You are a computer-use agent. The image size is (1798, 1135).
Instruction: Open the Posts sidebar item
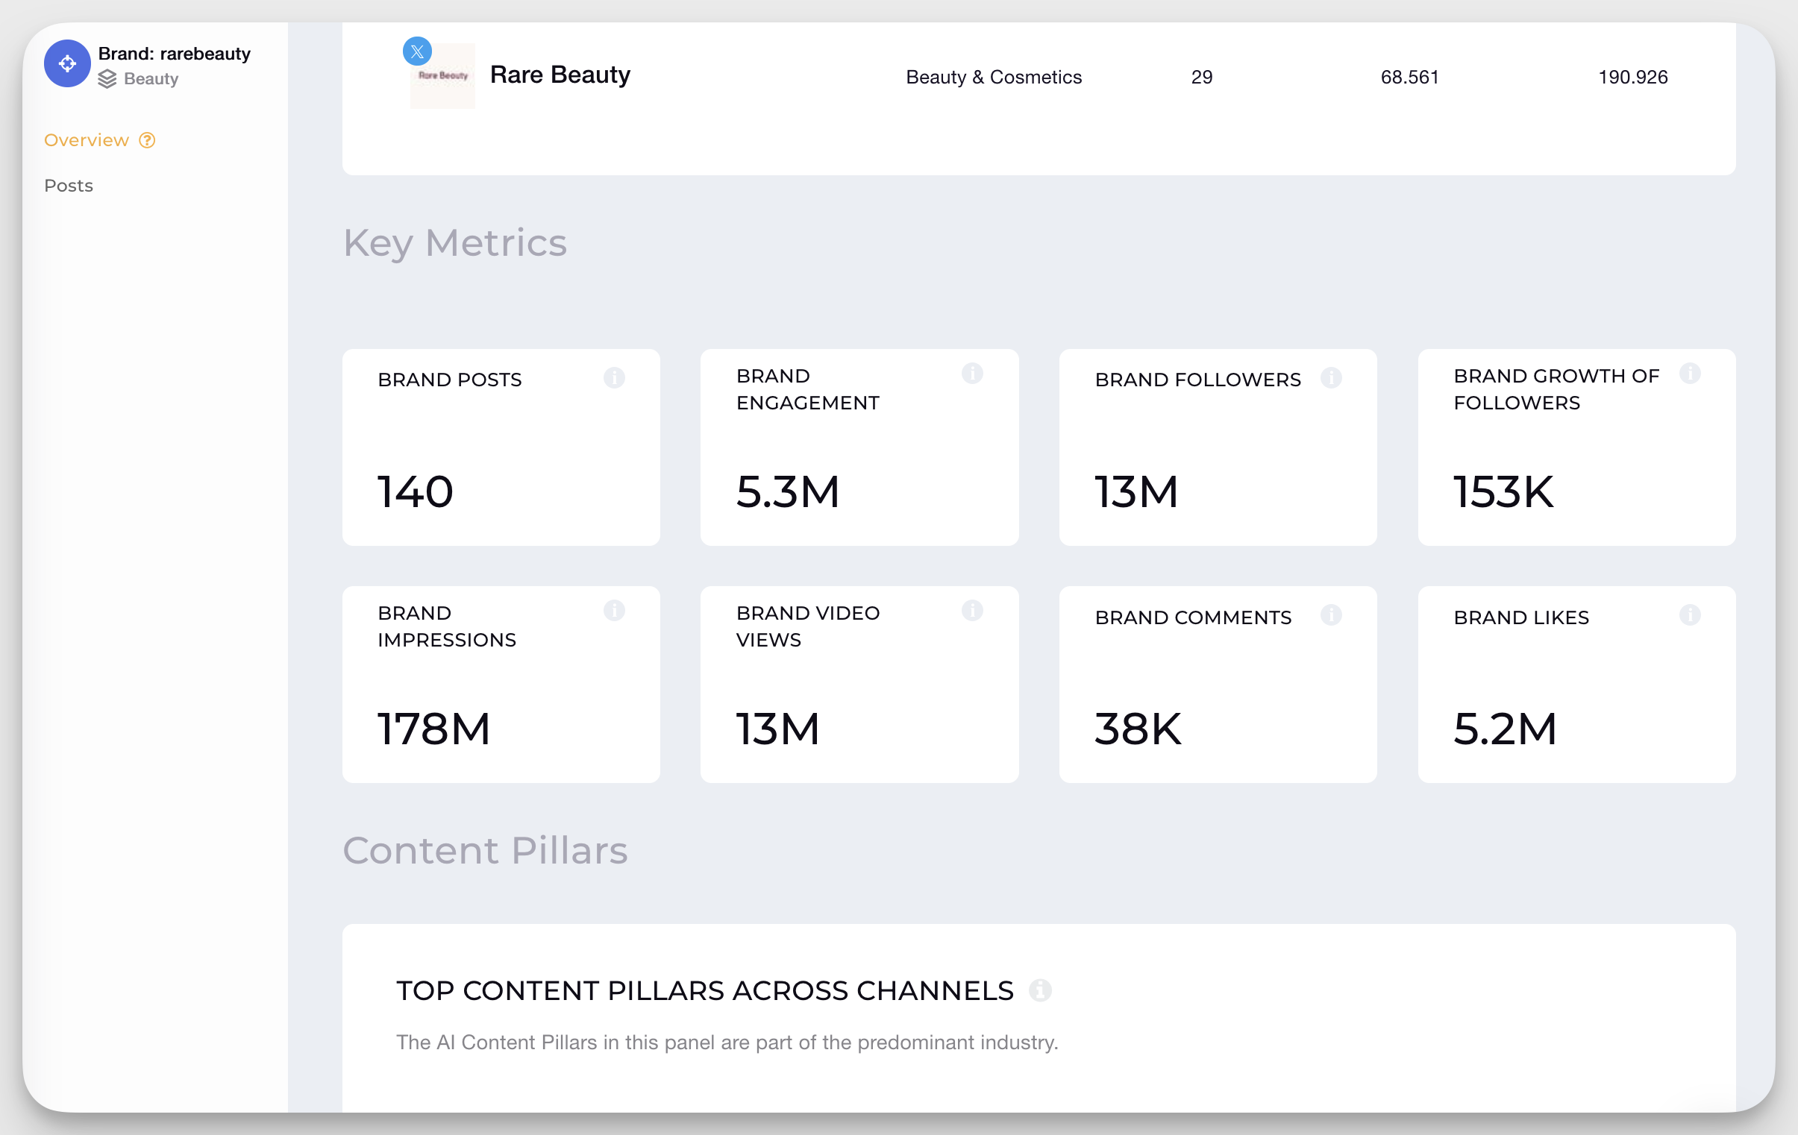(x=69, y=186)
